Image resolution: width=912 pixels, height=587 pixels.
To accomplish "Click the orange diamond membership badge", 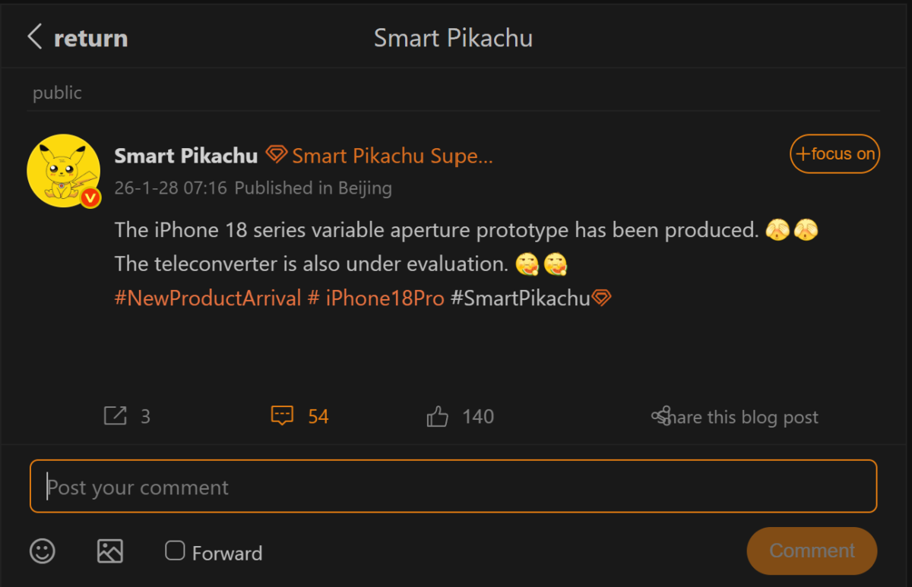I will (x=276, y=155).
